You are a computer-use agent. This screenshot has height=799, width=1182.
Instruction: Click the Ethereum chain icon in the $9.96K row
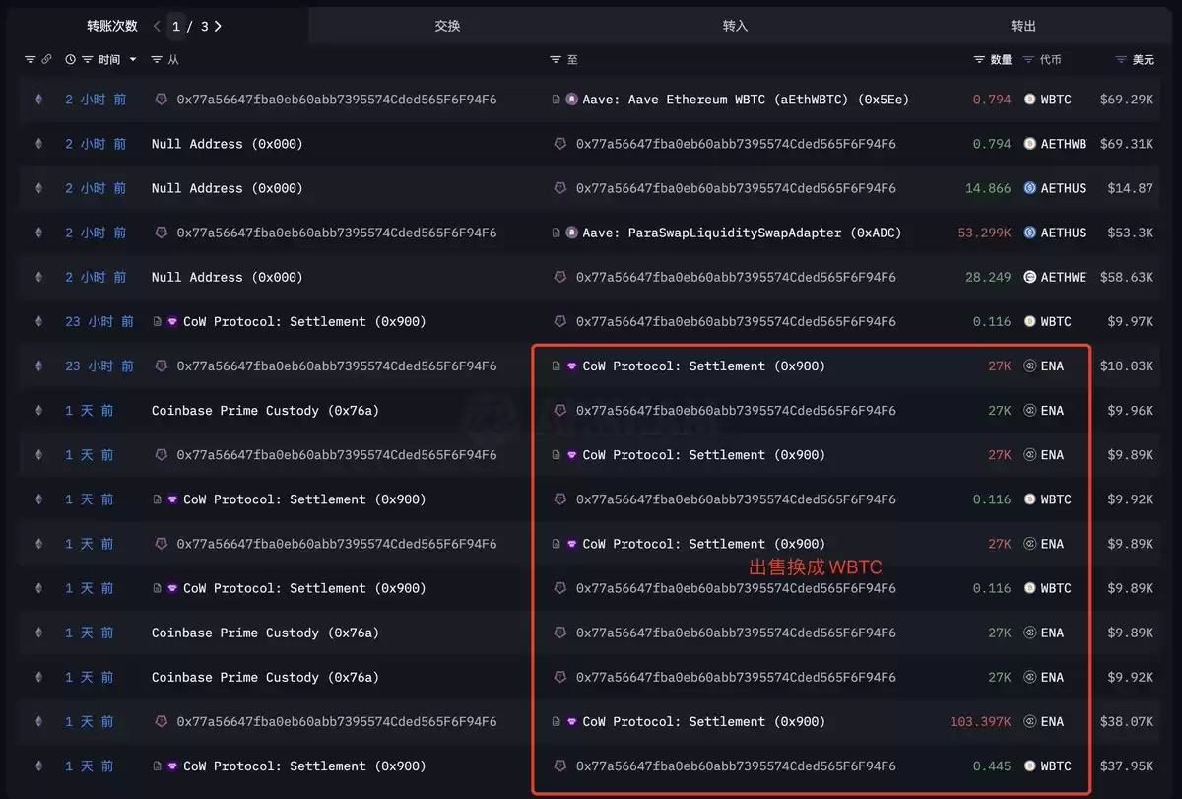(x=39, y=410)
